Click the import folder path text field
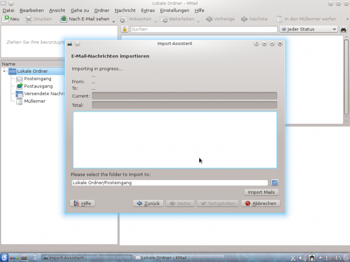Viewport: 350px width, 262px height. tap(169, 183)
